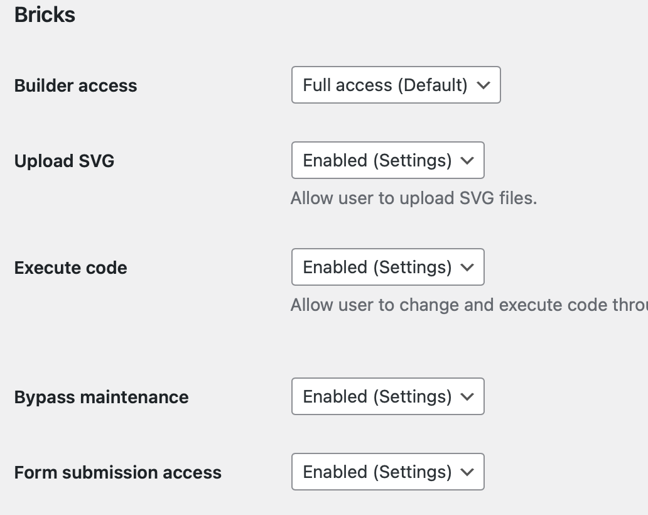Click the chevron arrow in Execute code select
648x515 pixels.
pos(467,268)
